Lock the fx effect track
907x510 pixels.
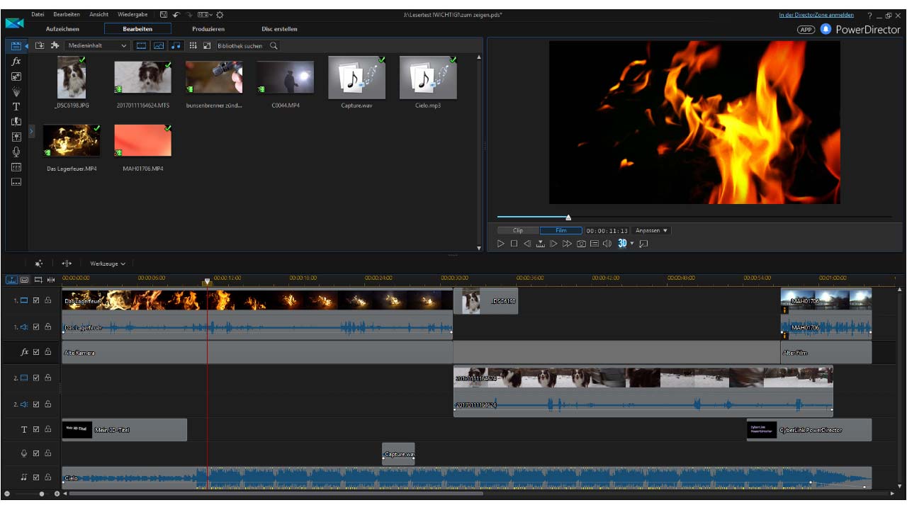47,351
